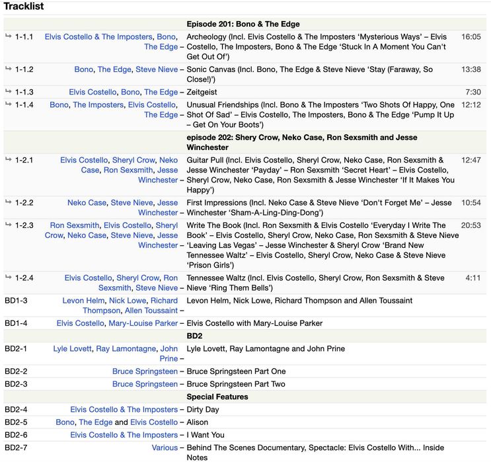Open Richard Thompson artist link

[130, 306]
